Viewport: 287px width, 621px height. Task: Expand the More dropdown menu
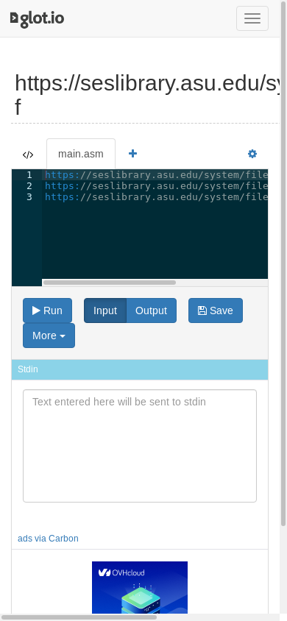49,336
